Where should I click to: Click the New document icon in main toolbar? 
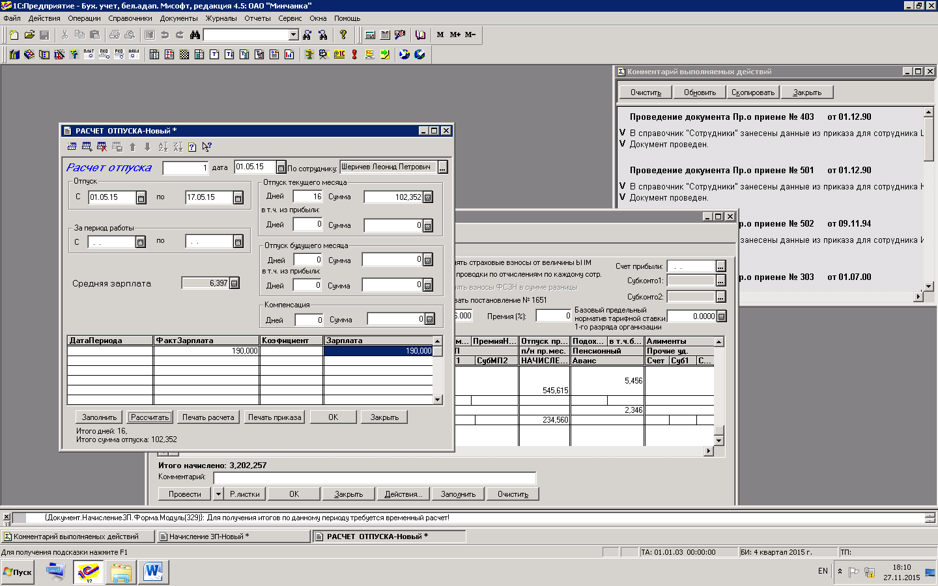click(14, 35)
